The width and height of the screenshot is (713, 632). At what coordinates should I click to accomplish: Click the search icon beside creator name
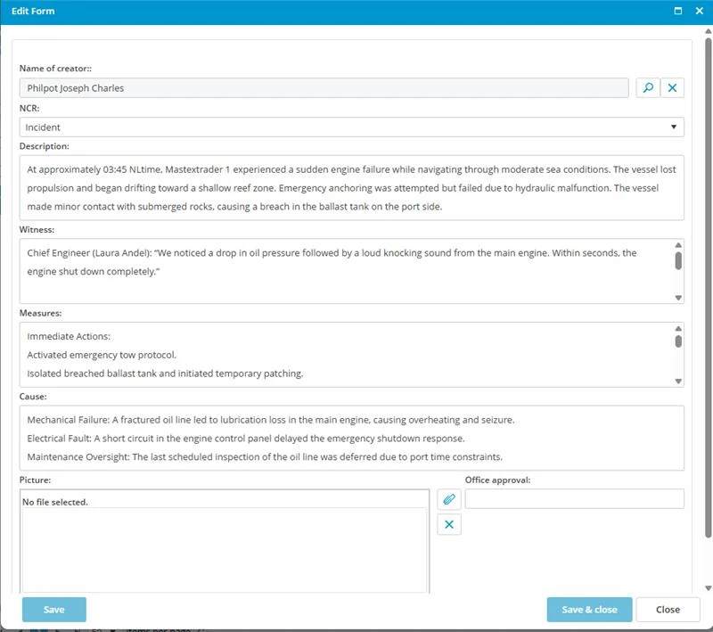pyautogui.click(x=648, y=88)
